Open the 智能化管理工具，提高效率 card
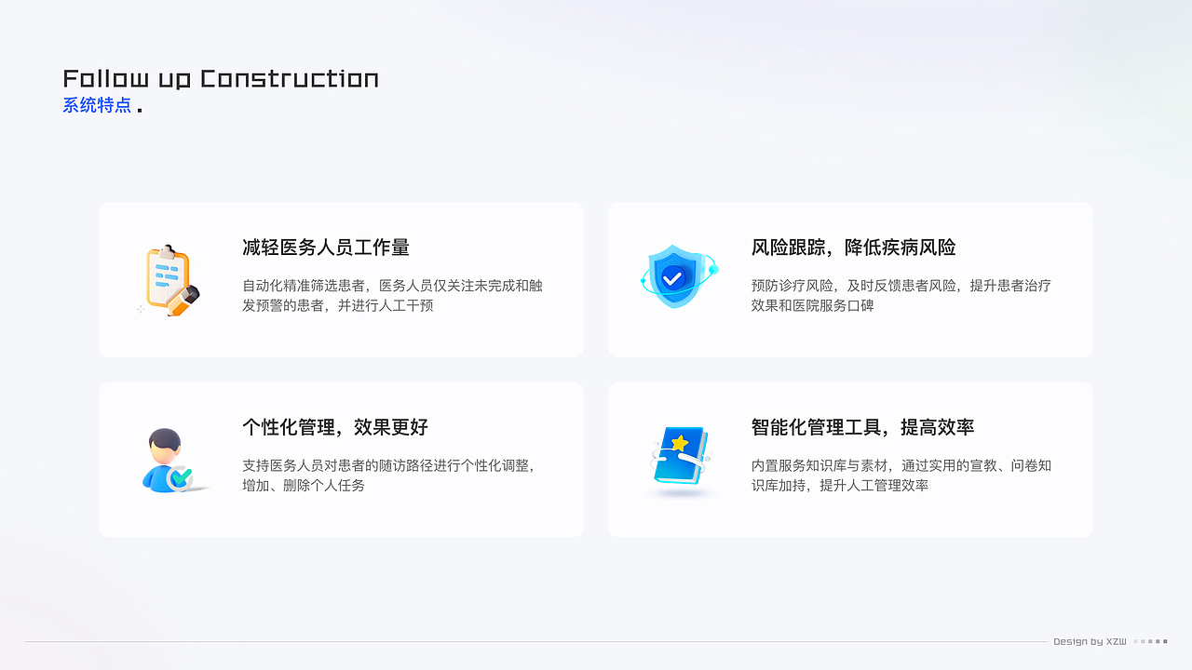Screen dimensions: 1192x670 coord(850,459)
